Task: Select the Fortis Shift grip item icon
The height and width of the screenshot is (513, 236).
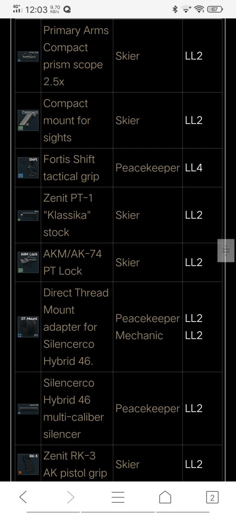Action: [28, 168]
